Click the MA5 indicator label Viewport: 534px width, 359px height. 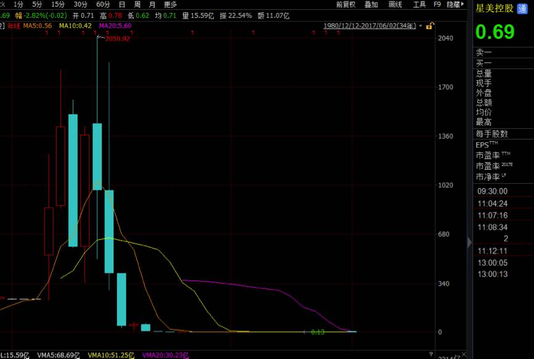(38, 25)
